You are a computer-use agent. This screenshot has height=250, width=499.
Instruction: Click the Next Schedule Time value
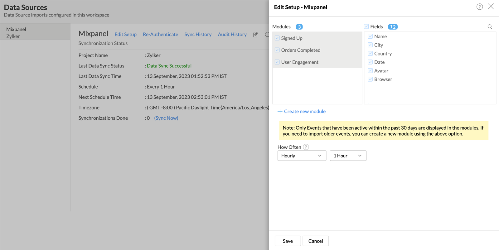coord(187,97)
